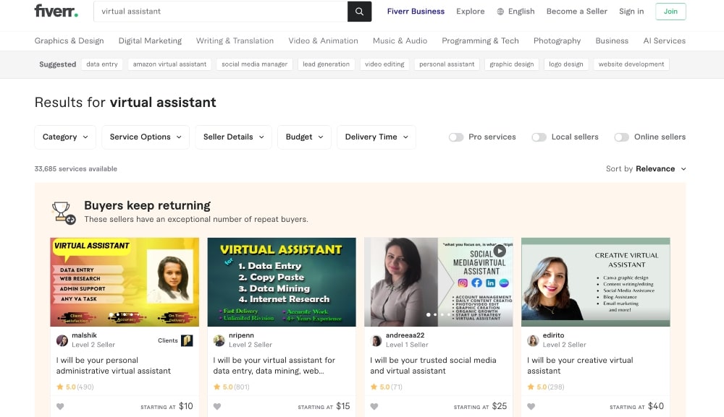This screenshot has height=417, width=724.
Task: Expand the Budget filter
Action: 304,137
